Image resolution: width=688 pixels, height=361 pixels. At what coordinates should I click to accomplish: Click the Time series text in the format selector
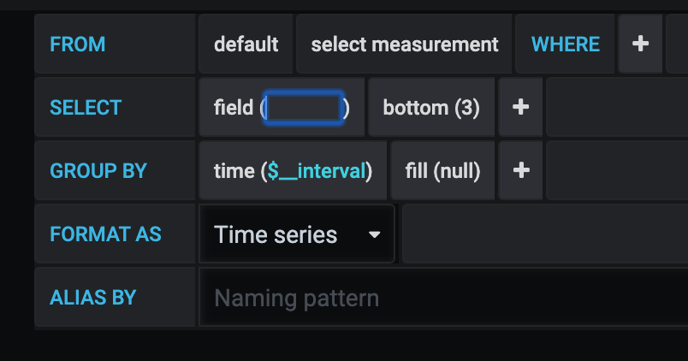click(276, 234)
